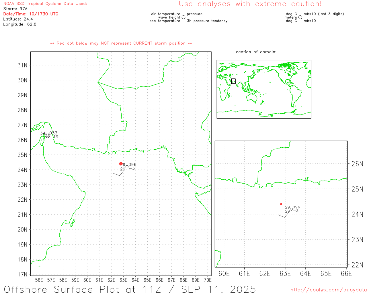Click the '59E' longitude axis label
The width and height of the screenshot is (367, 293).
click(x=75, y=280)
